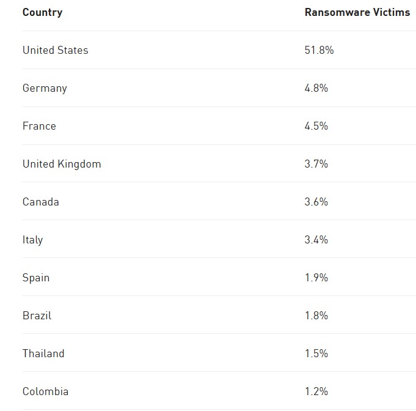Viewport: 416px width, 411px height.
Task: Select the Colombia country cell
Action: tap(45, 391)
